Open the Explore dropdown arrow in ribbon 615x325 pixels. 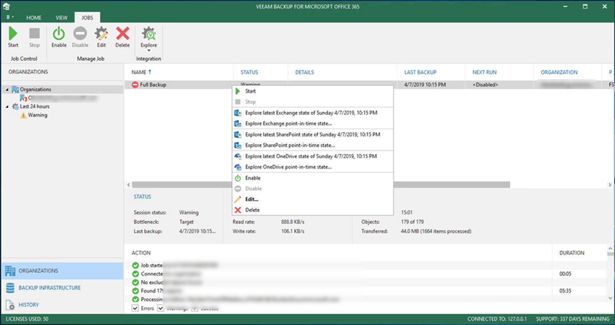tap(149, 51)
